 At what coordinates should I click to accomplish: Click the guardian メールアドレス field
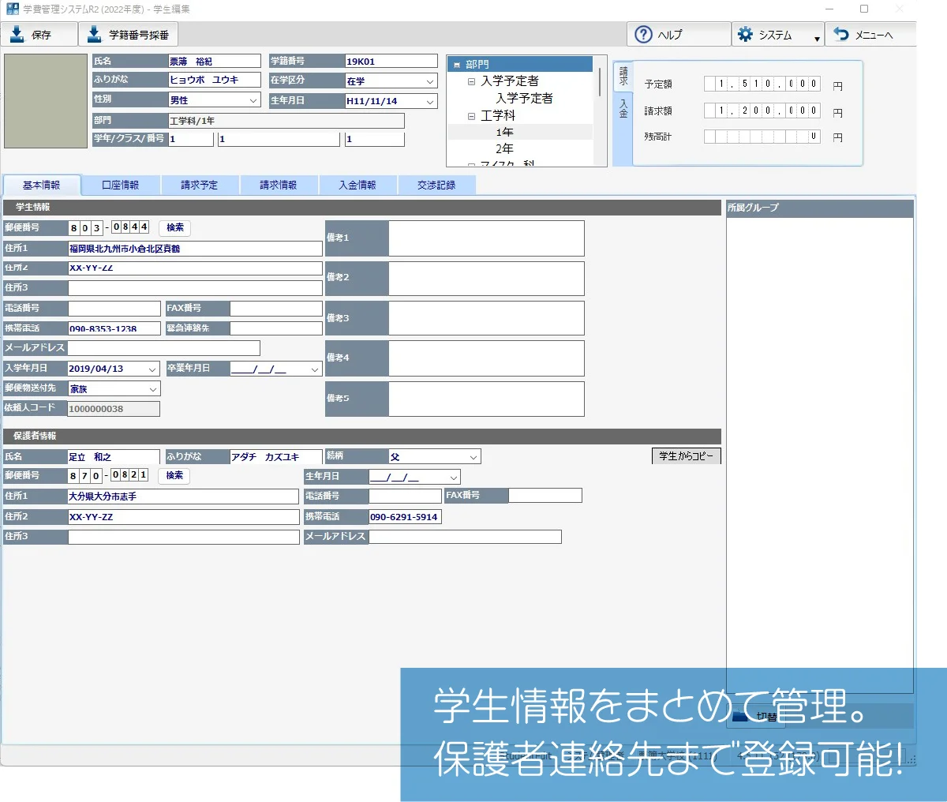(x=465, y=537)
